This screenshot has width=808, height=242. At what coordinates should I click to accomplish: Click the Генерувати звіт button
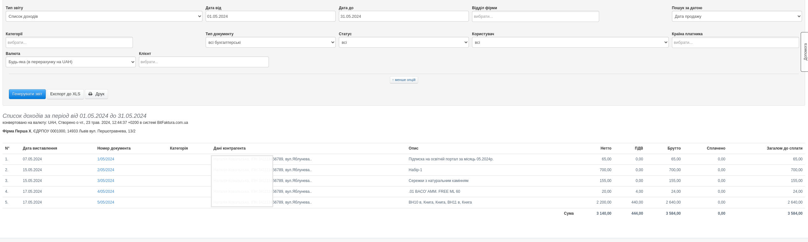(x=27, y=94)
